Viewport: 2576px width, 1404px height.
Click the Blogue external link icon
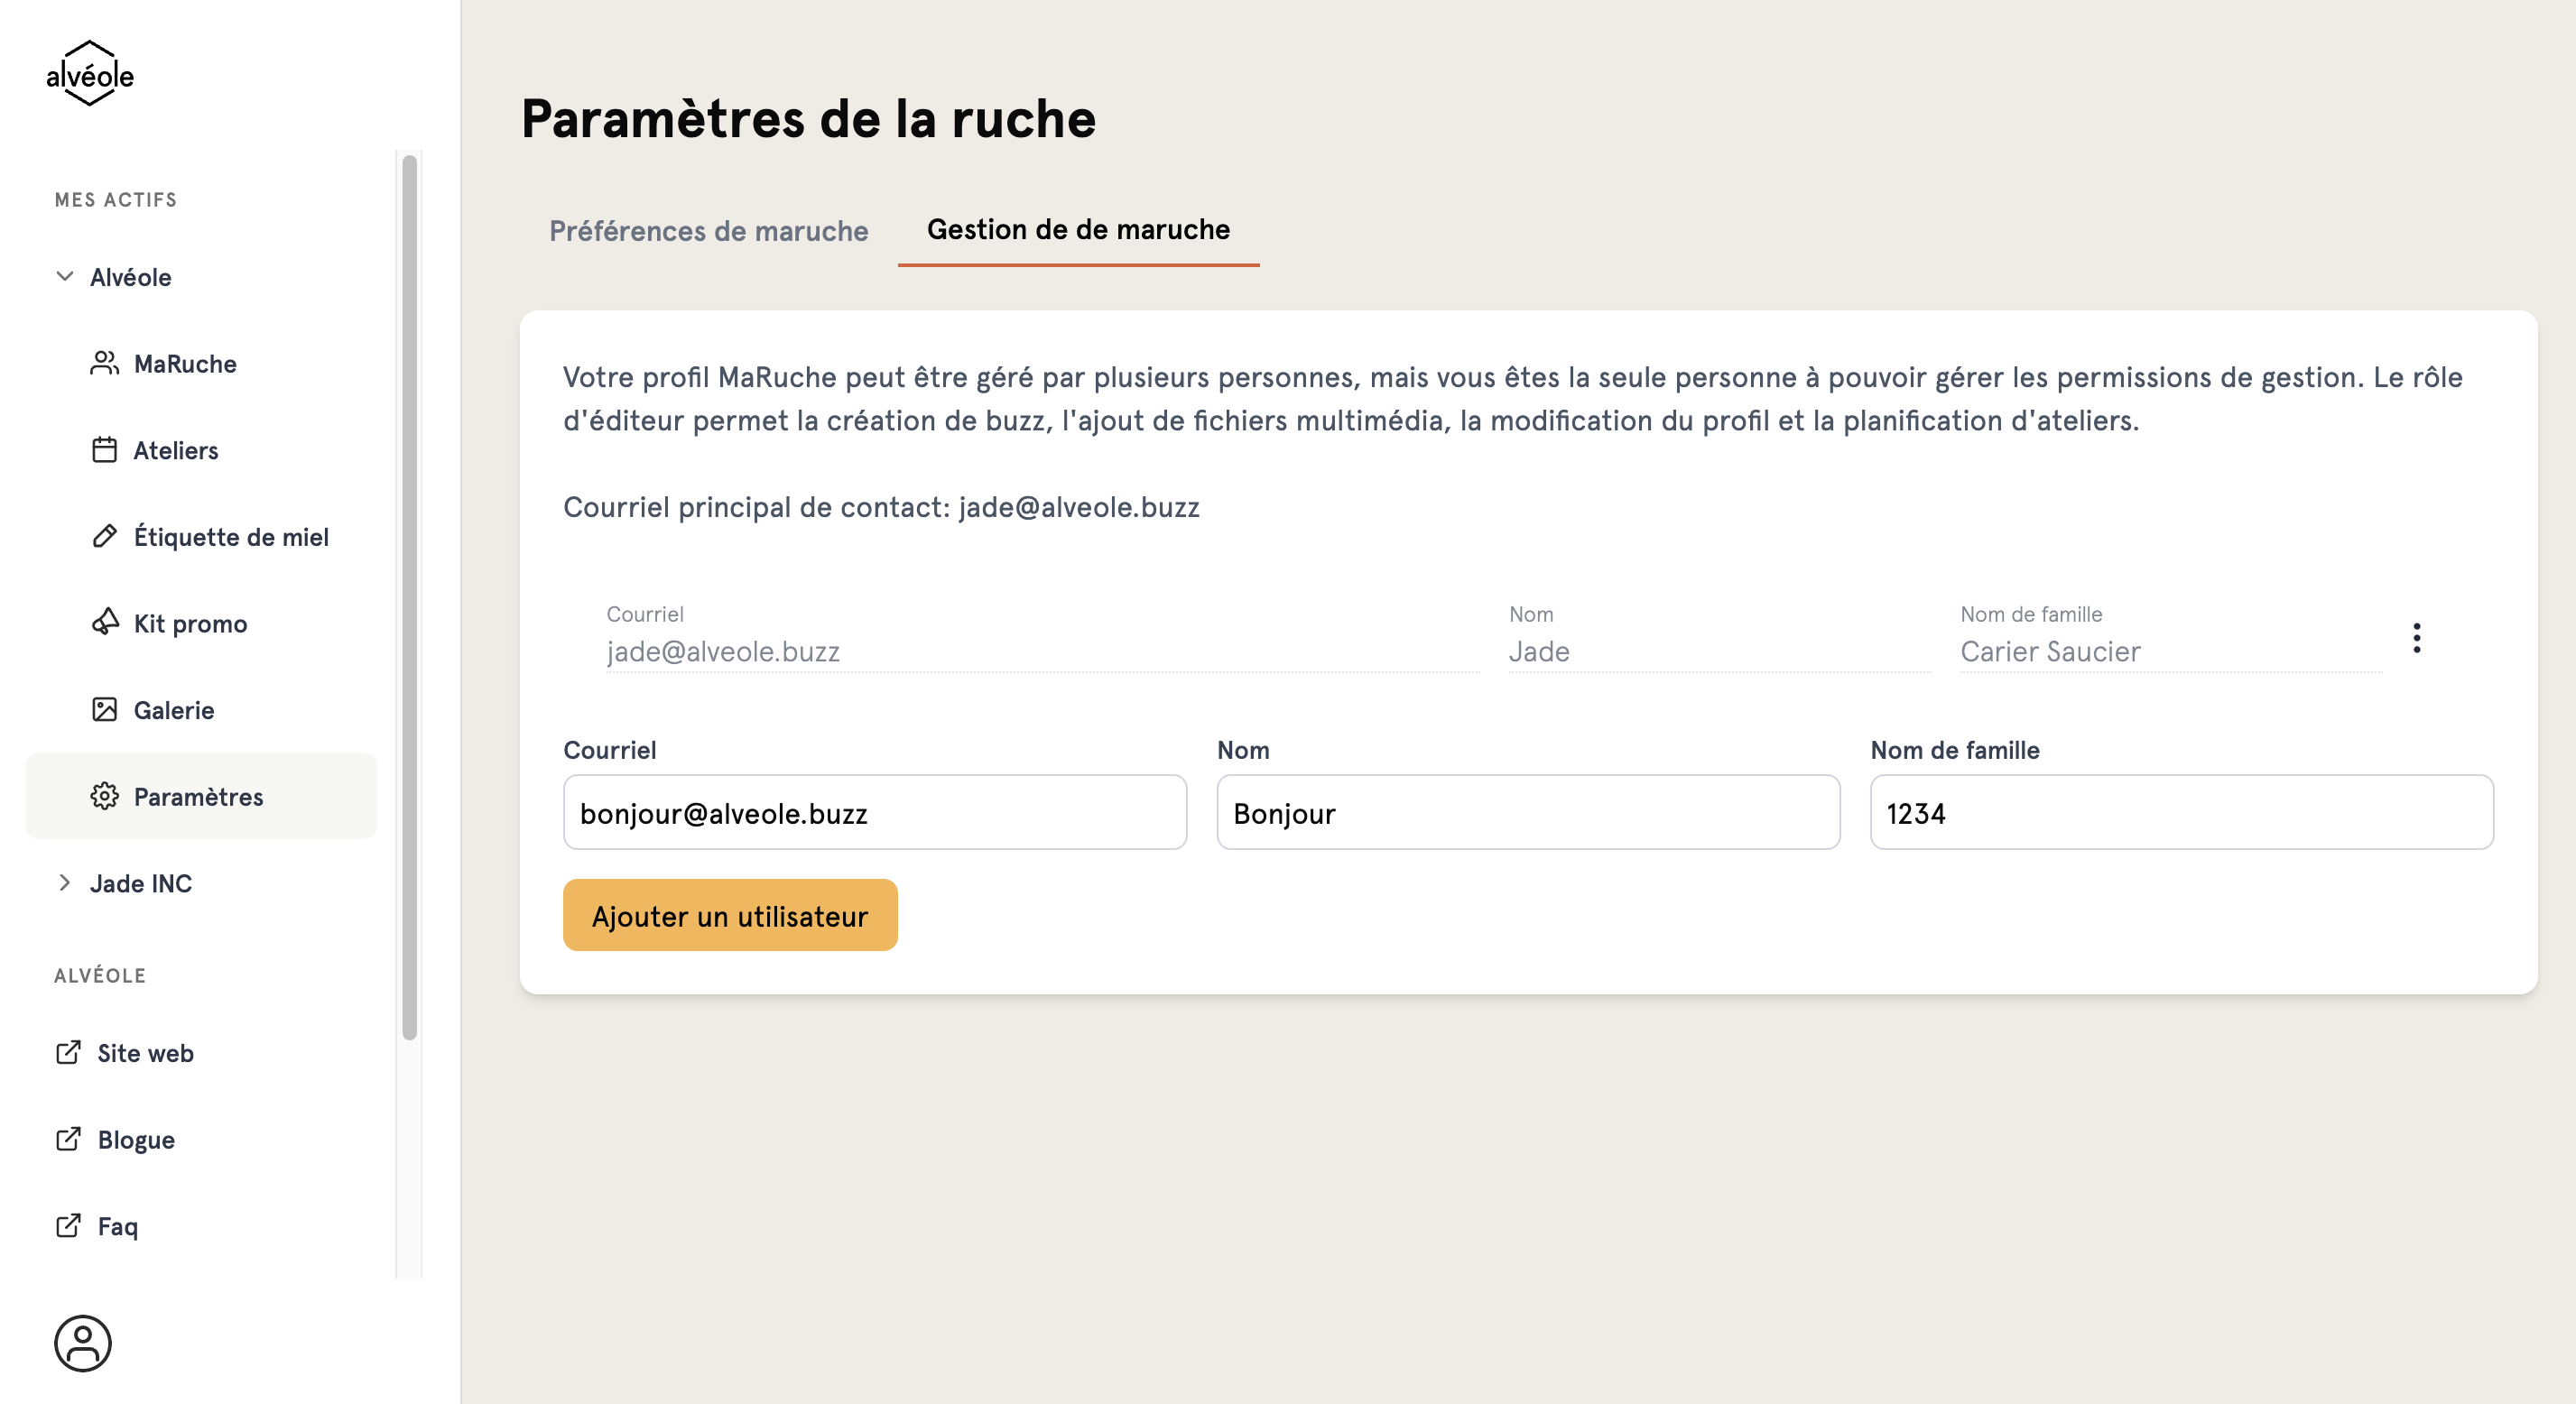point(68,1139)
